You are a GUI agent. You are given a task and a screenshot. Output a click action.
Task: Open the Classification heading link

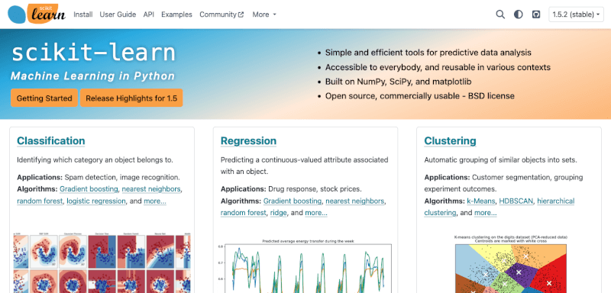(50, 140)
